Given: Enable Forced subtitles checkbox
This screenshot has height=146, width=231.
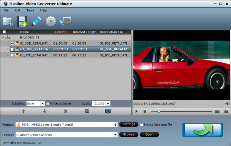Looking at the screenshot, I should pos(48,104).
